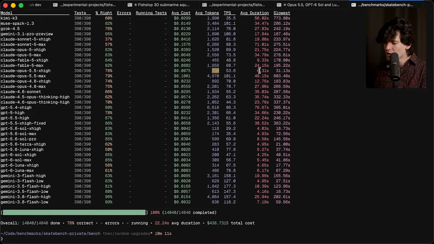This screenshot has width=434, height=244.
Task: Click the 'kimi-k3' model row name
Action: click(x=9, y=18)
